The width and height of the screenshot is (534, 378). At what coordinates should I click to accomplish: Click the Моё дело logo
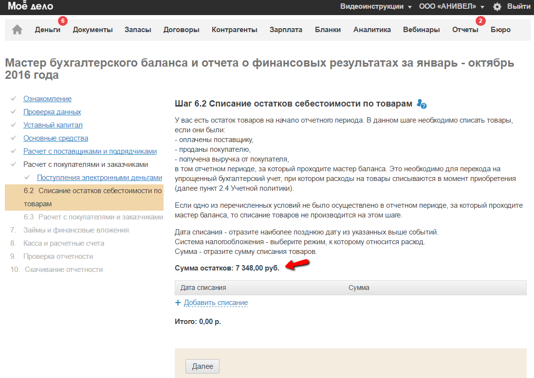[31, 6]
